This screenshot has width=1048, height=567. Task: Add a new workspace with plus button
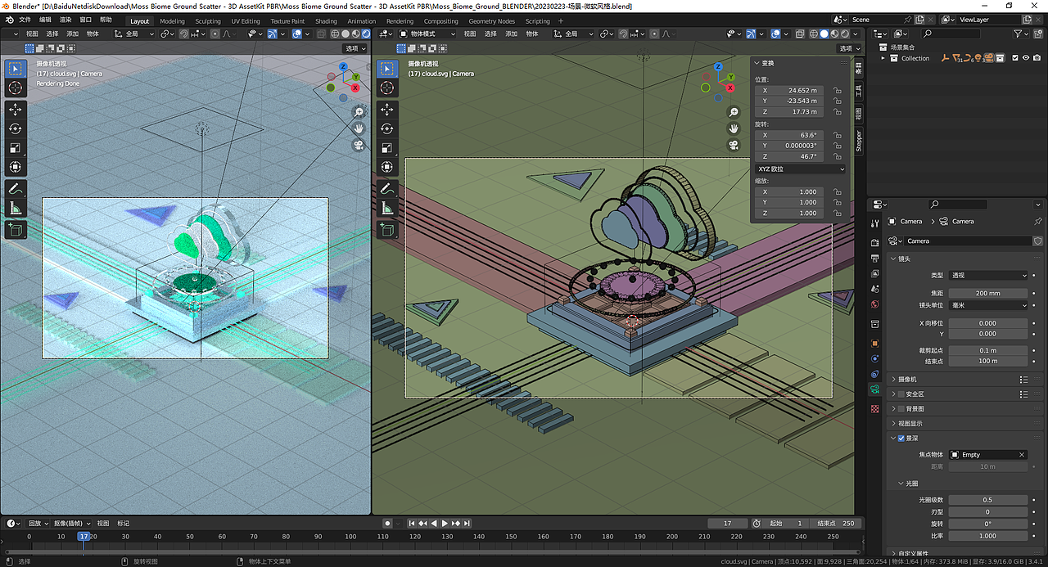tap(562, 21)
